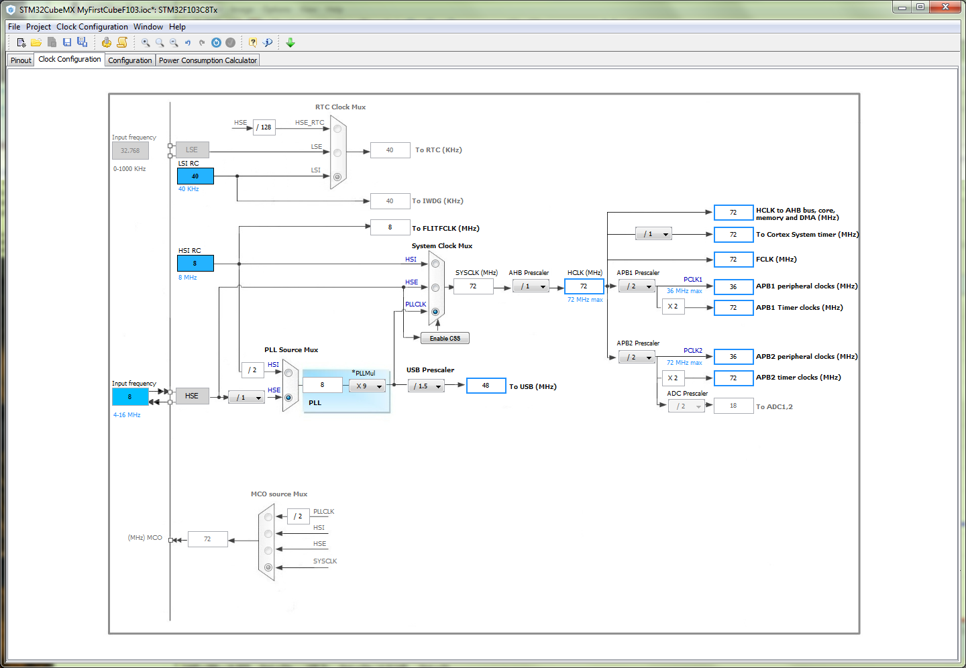966x668 pixels.
Task: Click the HSI RC 8 value box
Action: 195,263
